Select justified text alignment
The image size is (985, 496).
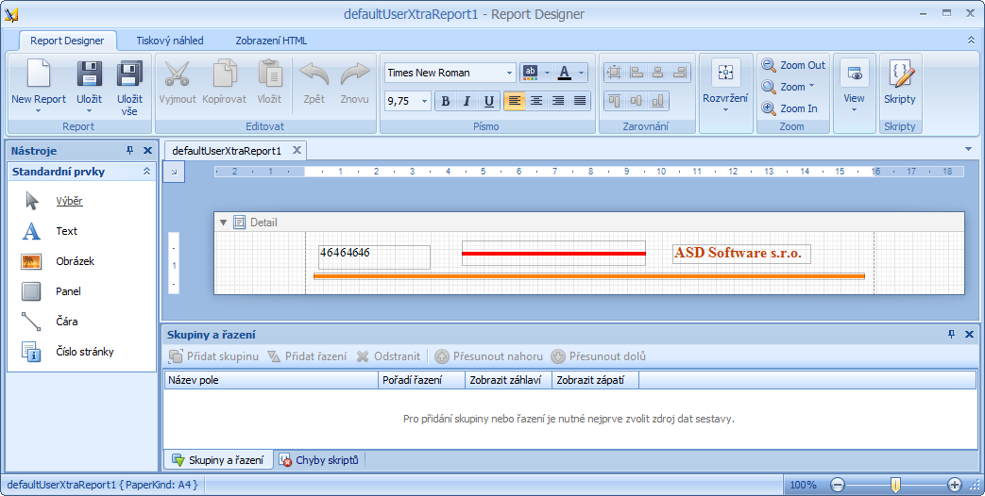(580, 101)
